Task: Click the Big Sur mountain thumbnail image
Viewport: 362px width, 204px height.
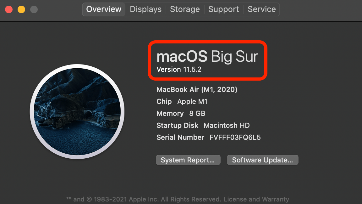Action: point(77,111)
